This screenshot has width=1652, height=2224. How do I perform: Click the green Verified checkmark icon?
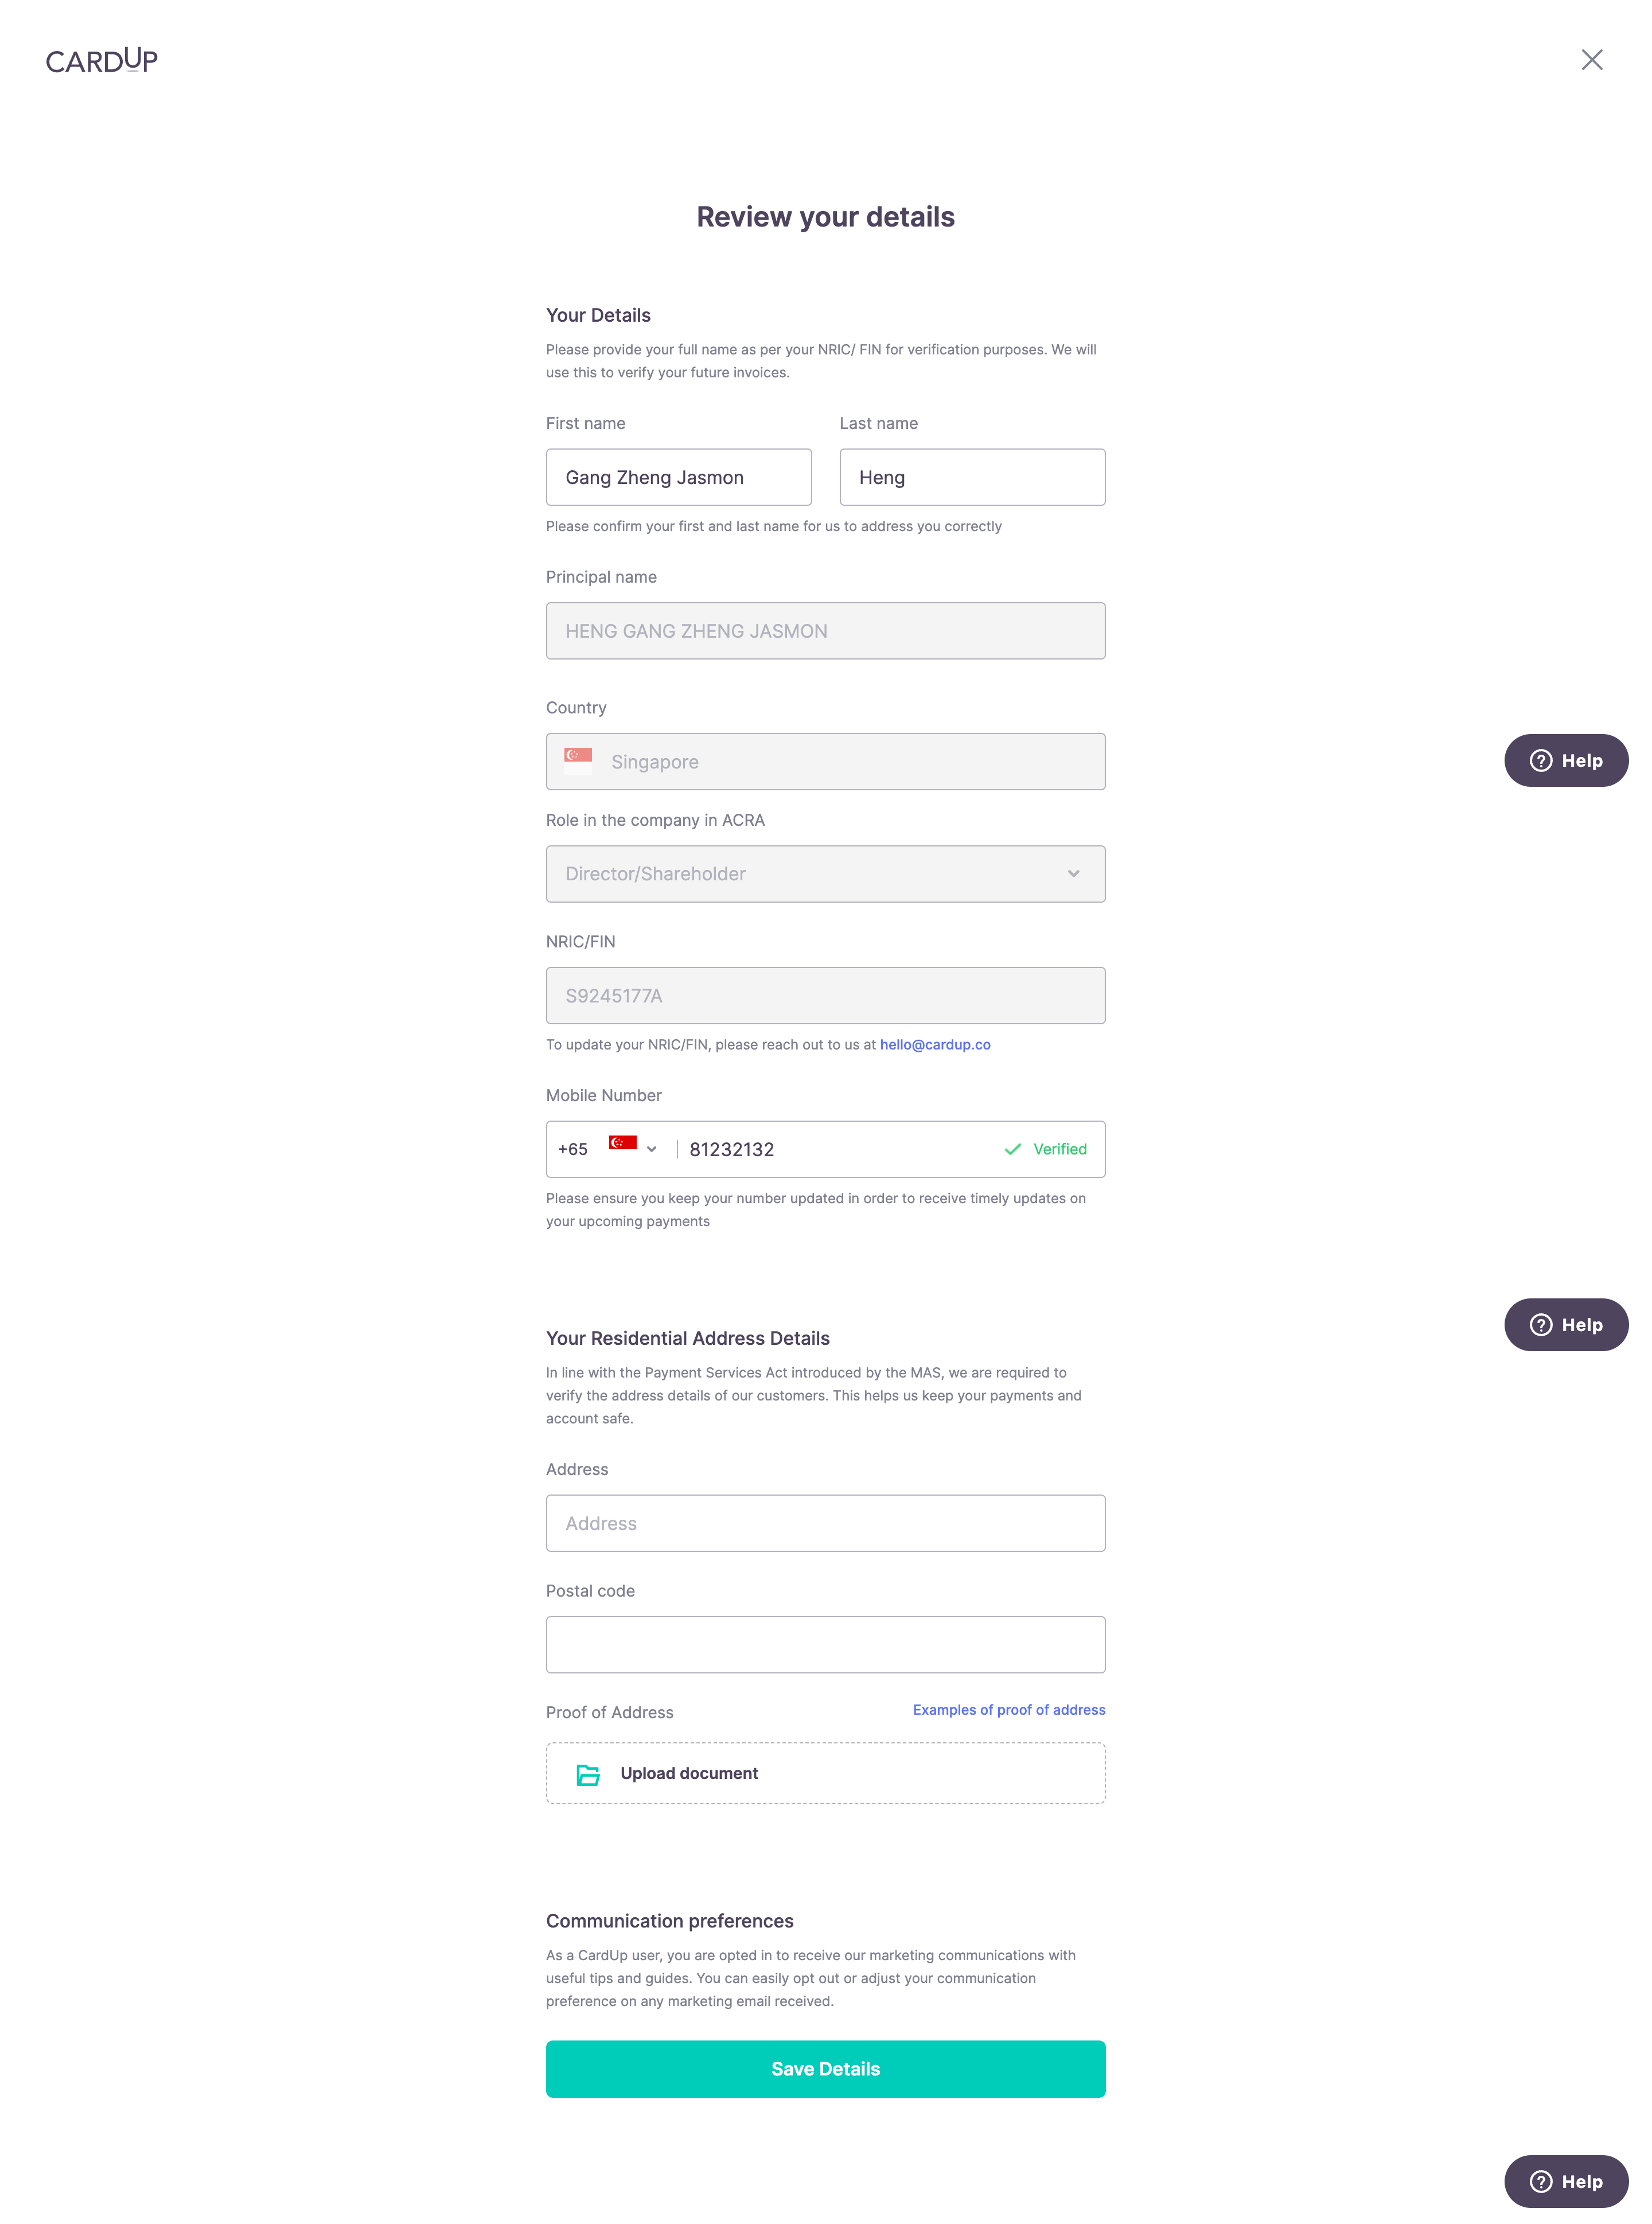(1012, 1149)
